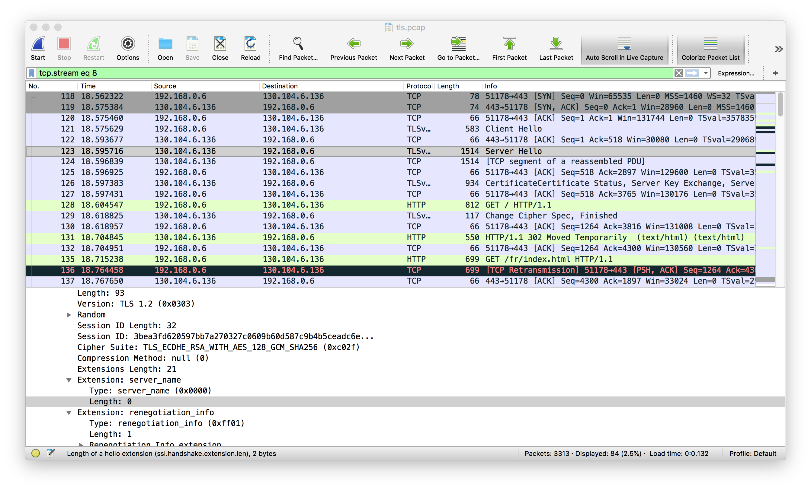The image size is (811, 490).
Task: Select packet 118 SYN row
Action: point(391,96)
